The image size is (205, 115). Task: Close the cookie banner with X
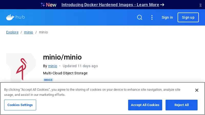[197, 90]
